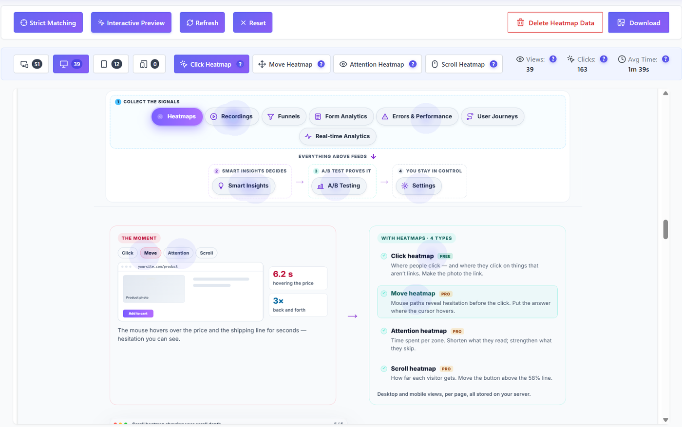Click the scrollbar up arrow
Image resolution: width=682 pixels, height=427 pixels.
click(665, 93)
